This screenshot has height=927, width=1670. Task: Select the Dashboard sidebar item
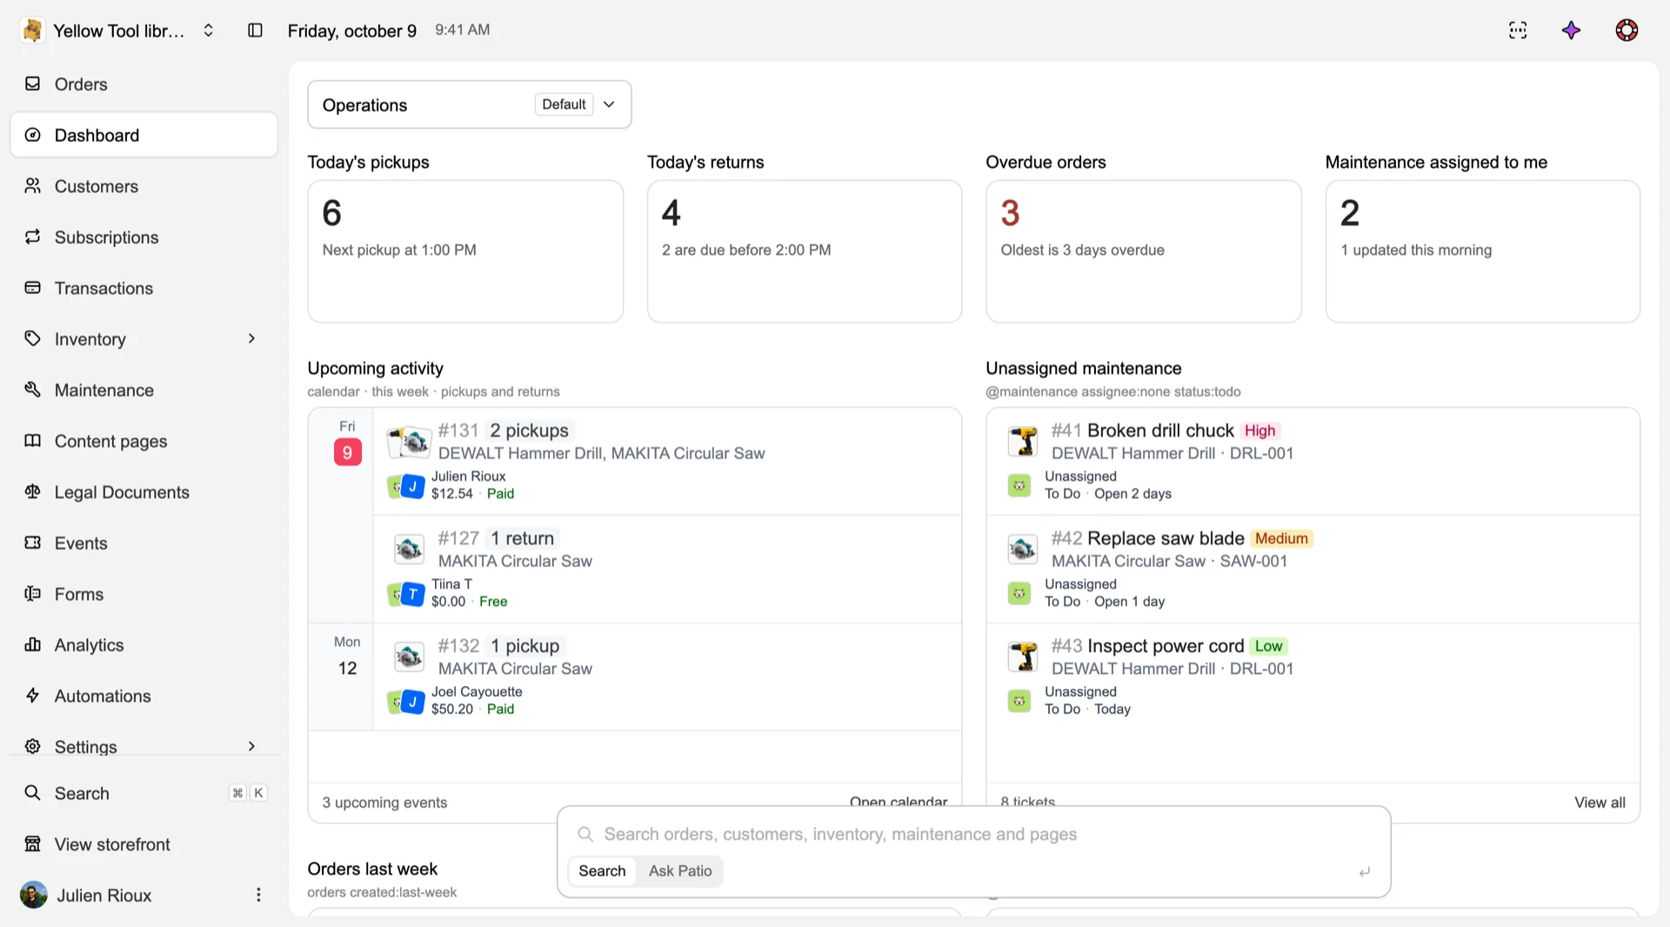click(x=144, y=135)
